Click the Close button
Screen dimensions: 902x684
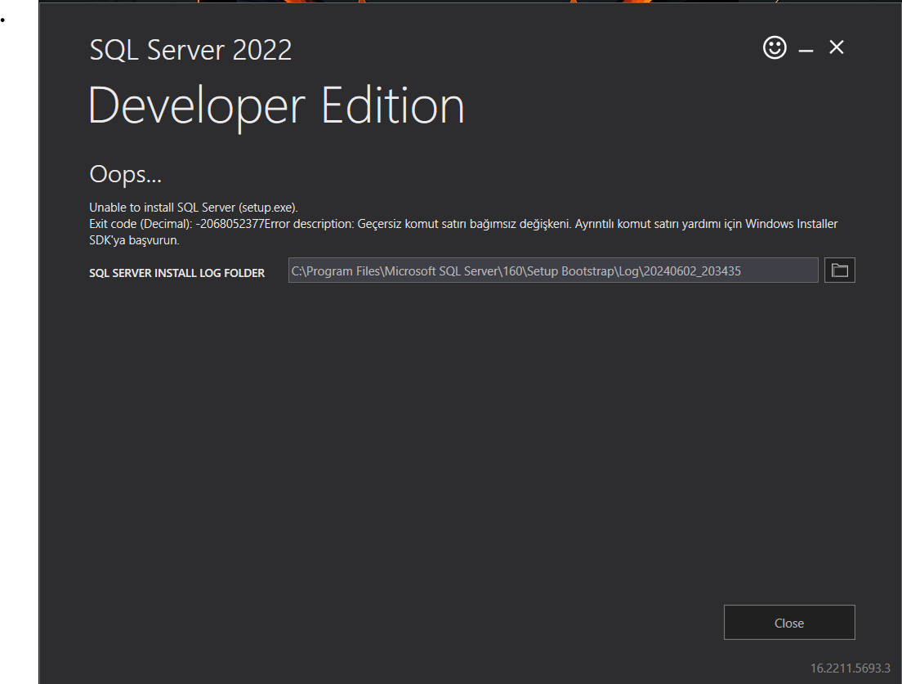[x=789, y=623]
